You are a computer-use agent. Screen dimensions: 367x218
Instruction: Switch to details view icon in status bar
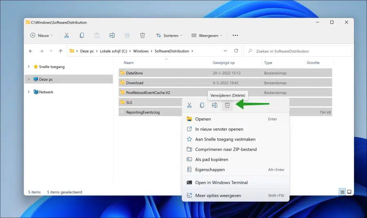coord(343,192)
